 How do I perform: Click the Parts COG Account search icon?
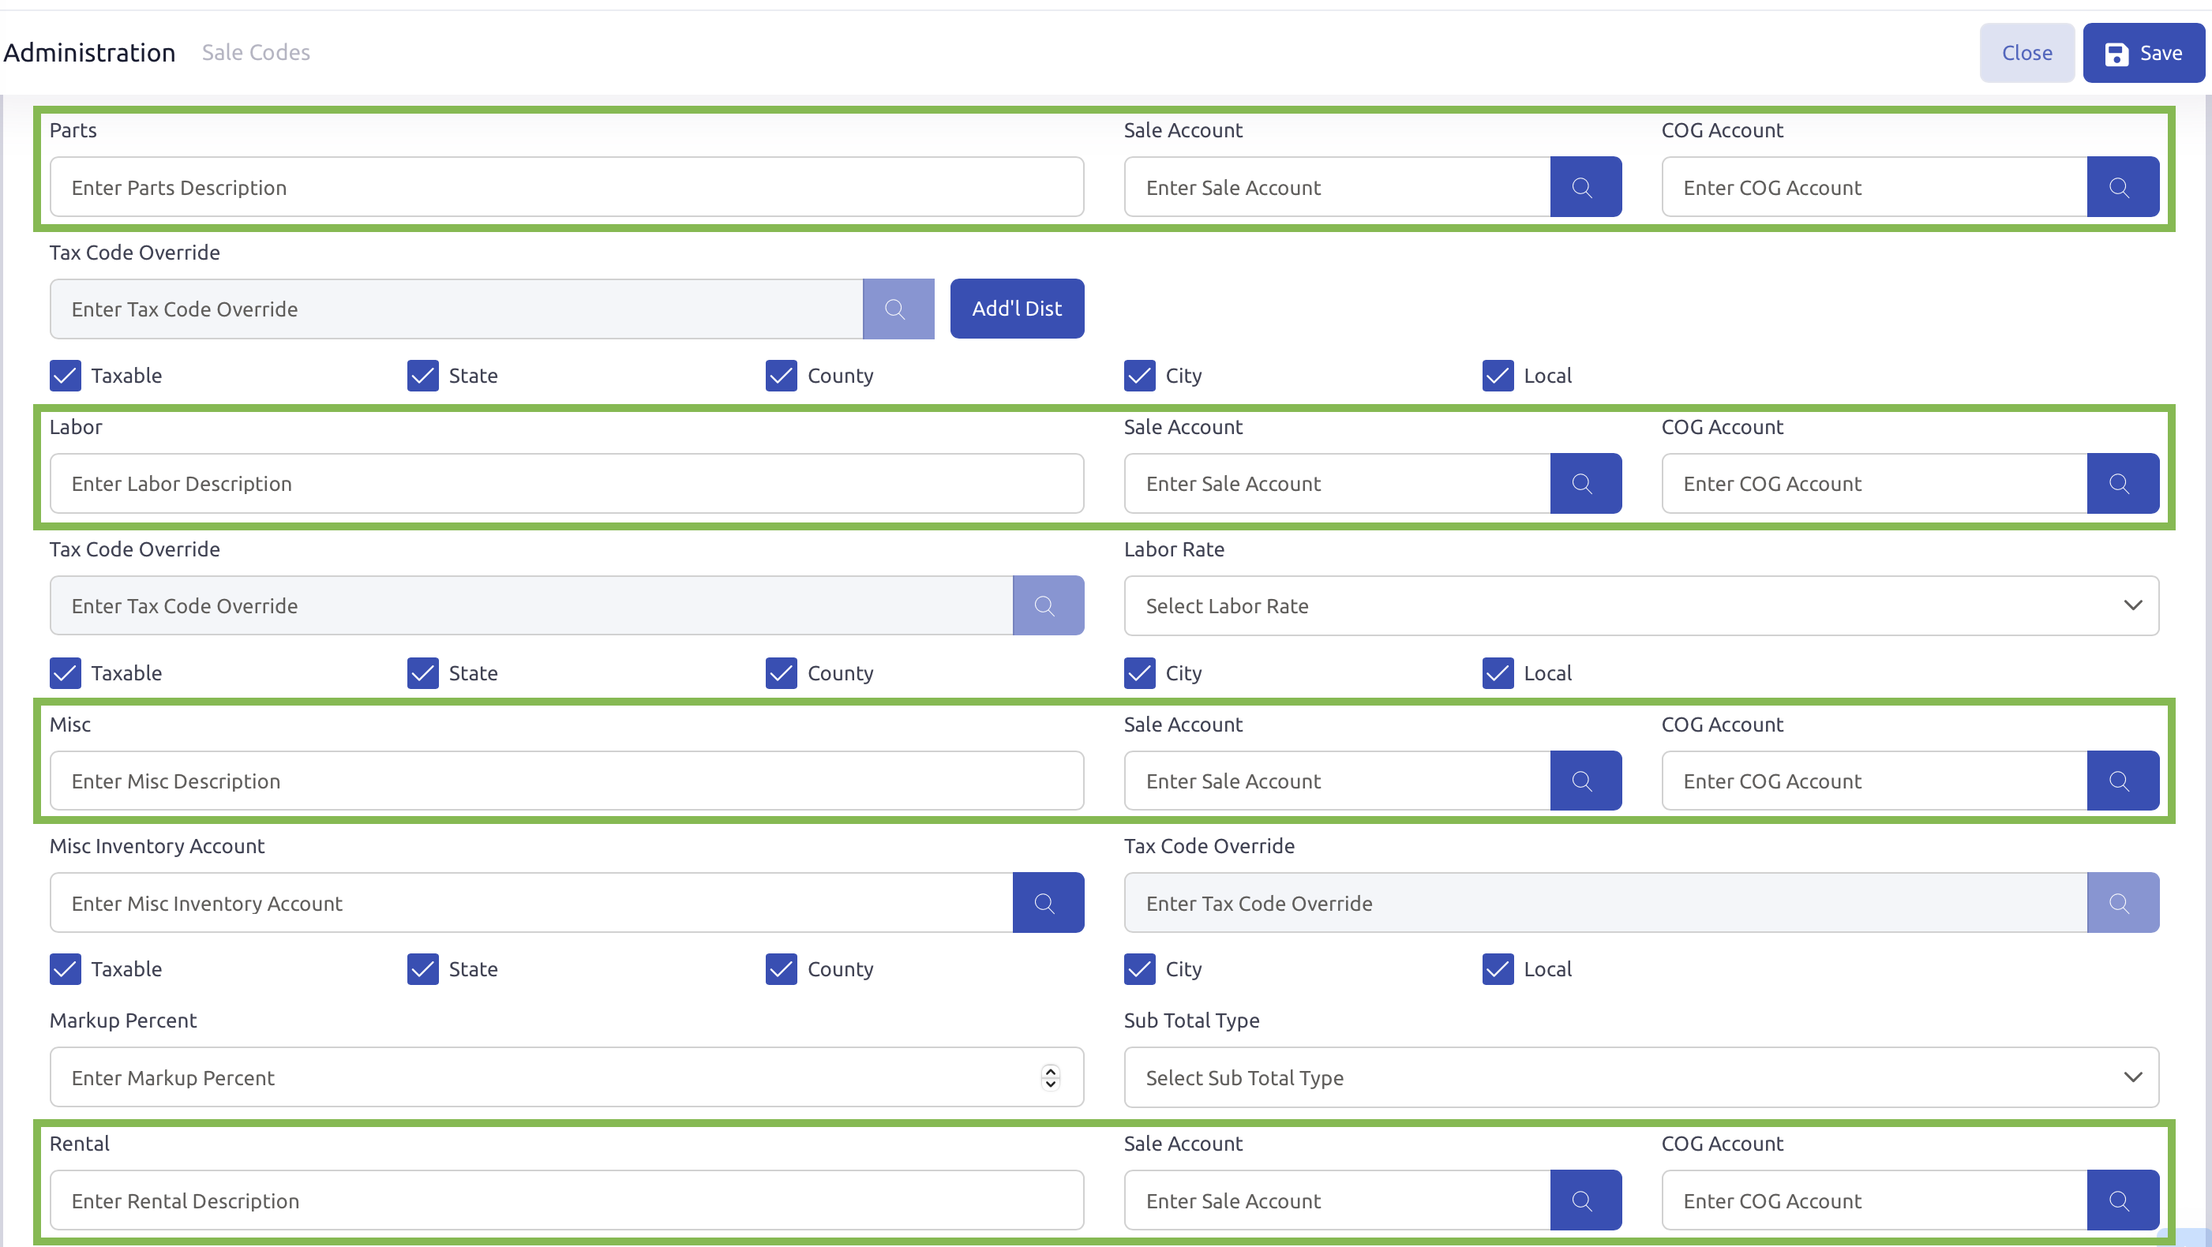point(2122,187)
